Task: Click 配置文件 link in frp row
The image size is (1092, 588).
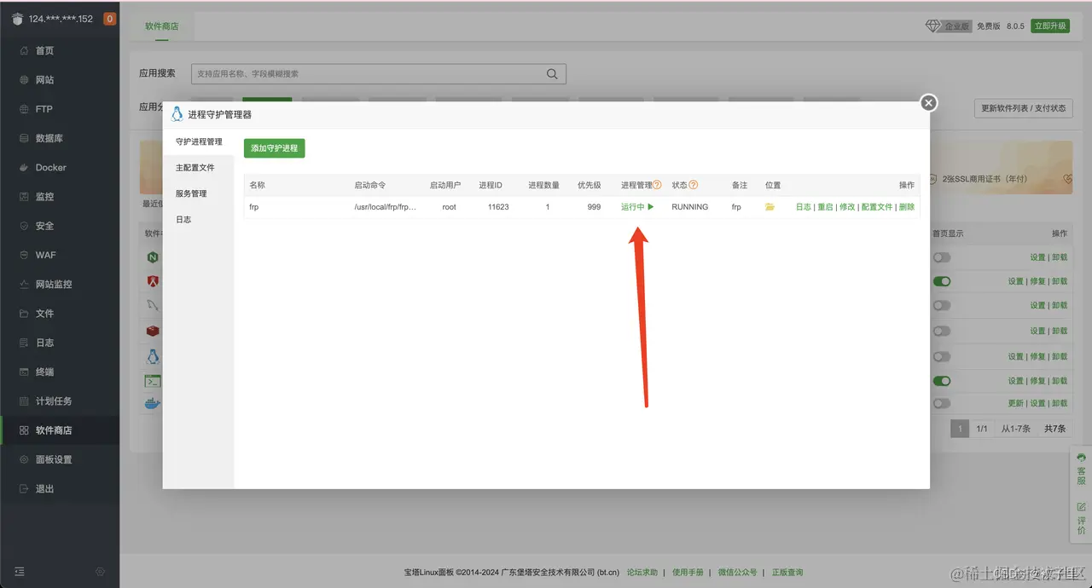Action: click(x=877, y=207)
